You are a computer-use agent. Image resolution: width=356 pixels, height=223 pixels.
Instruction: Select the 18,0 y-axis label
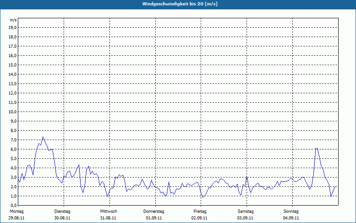(x=12, y=37)
